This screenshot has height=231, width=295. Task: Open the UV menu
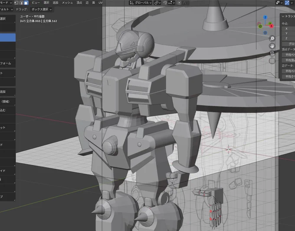101,3
